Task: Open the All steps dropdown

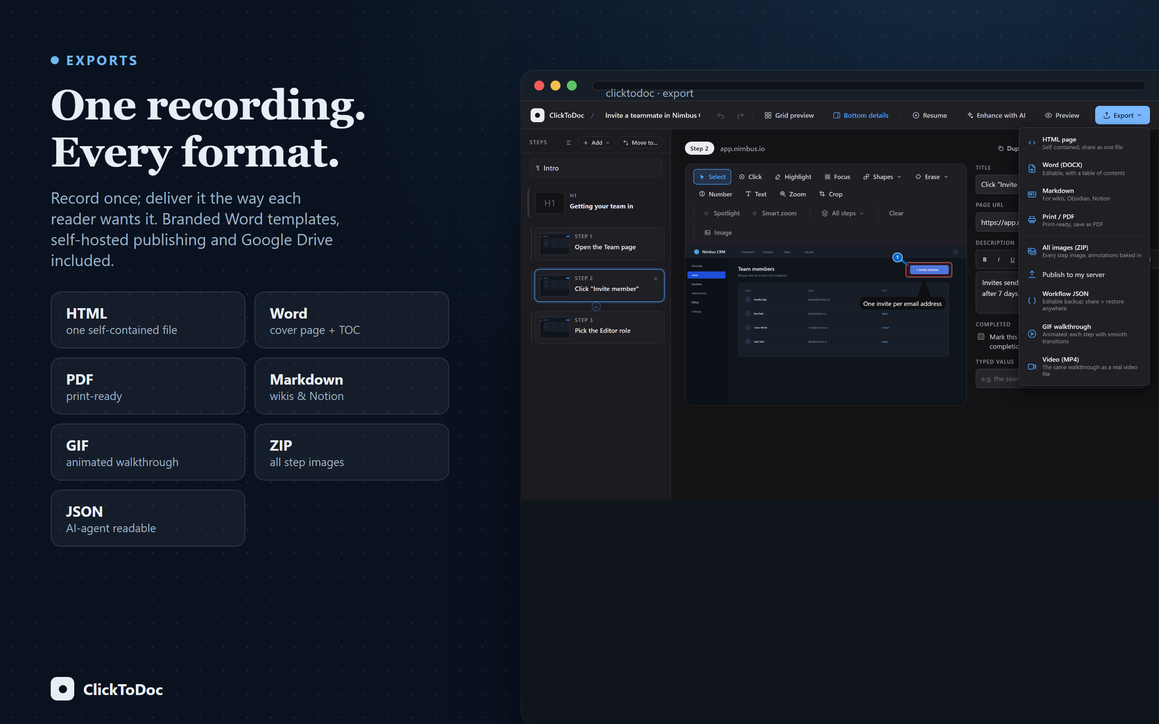Action: click(843, 213)
